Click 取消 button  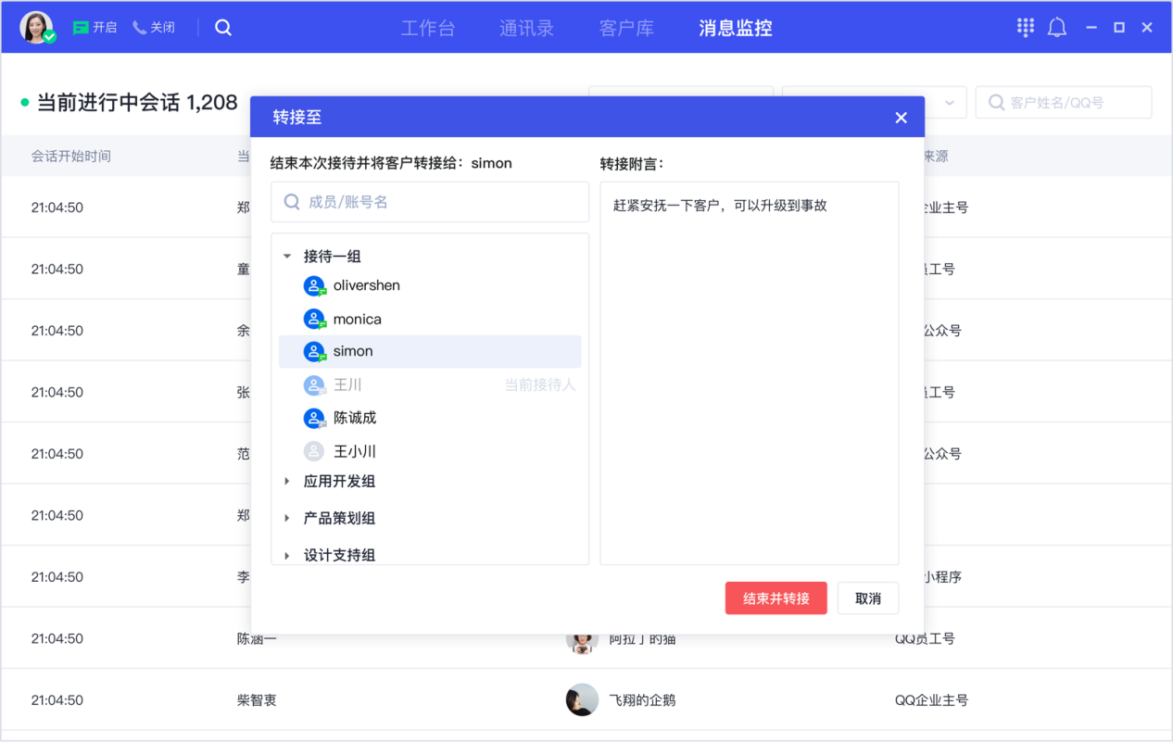click(x=868, y=598)
